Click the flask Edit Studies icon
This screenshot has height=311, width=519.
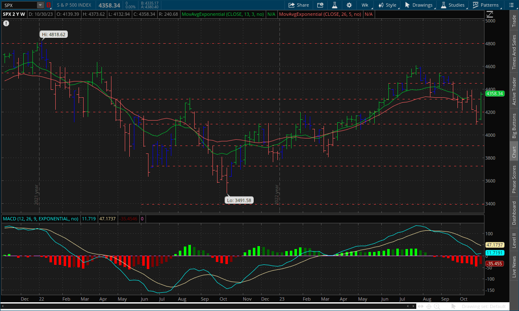334,5
